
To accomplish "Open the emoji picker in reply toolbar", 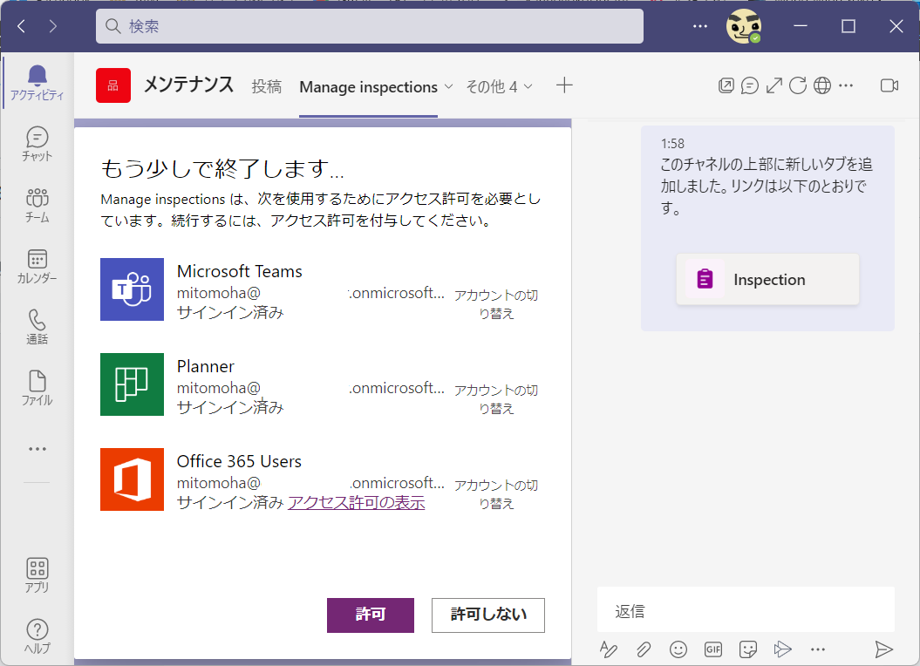I will [x=678, y=649].
